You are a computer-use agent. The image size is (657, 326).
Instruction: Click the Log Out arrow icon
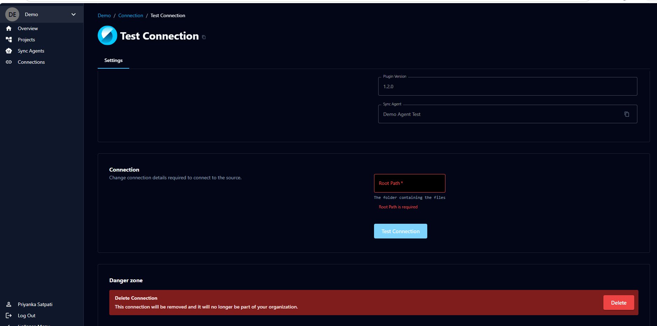click(9, 315)
